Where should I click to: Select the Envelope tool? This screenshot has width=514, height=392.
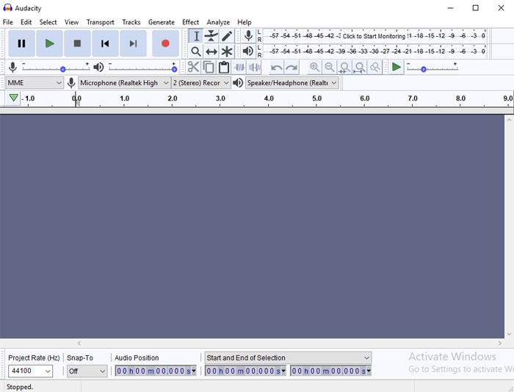point(211,36)
